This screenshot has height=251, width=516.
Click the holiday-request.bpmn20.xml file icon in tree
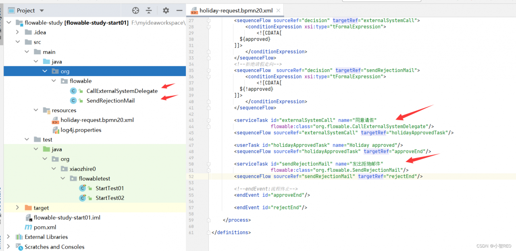[x=55, y=120]
